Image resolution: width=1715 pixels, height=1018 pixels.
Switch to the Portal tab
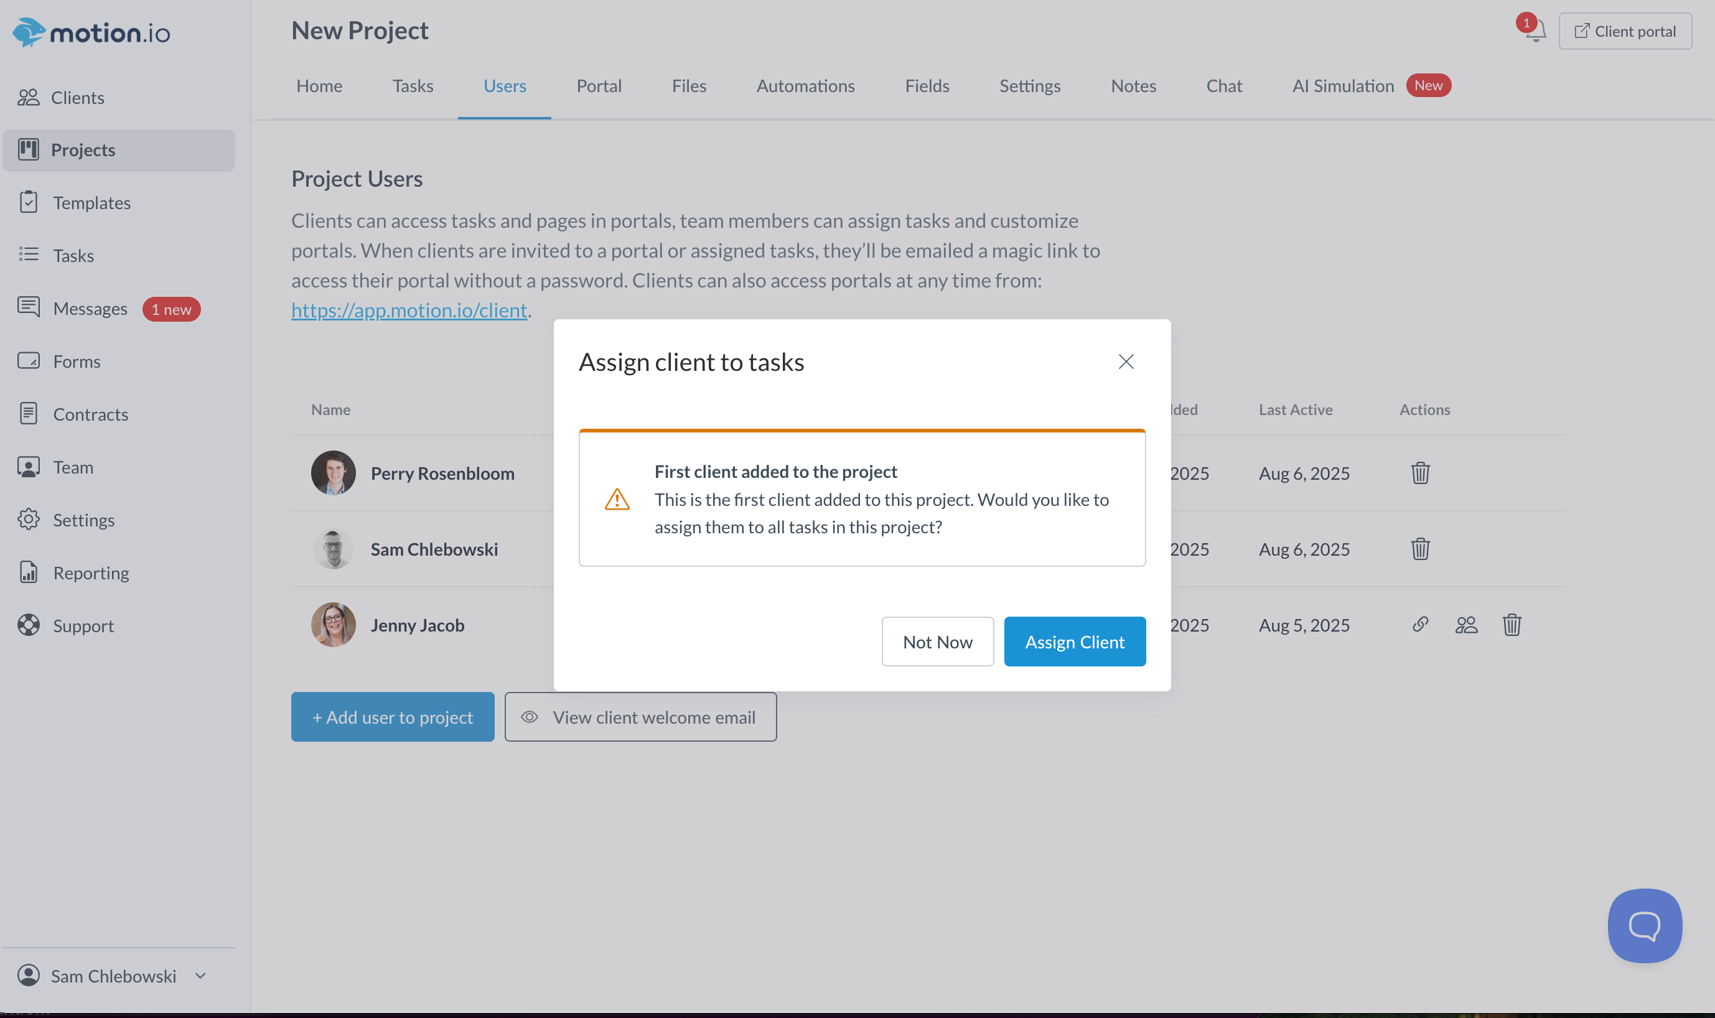599,86
